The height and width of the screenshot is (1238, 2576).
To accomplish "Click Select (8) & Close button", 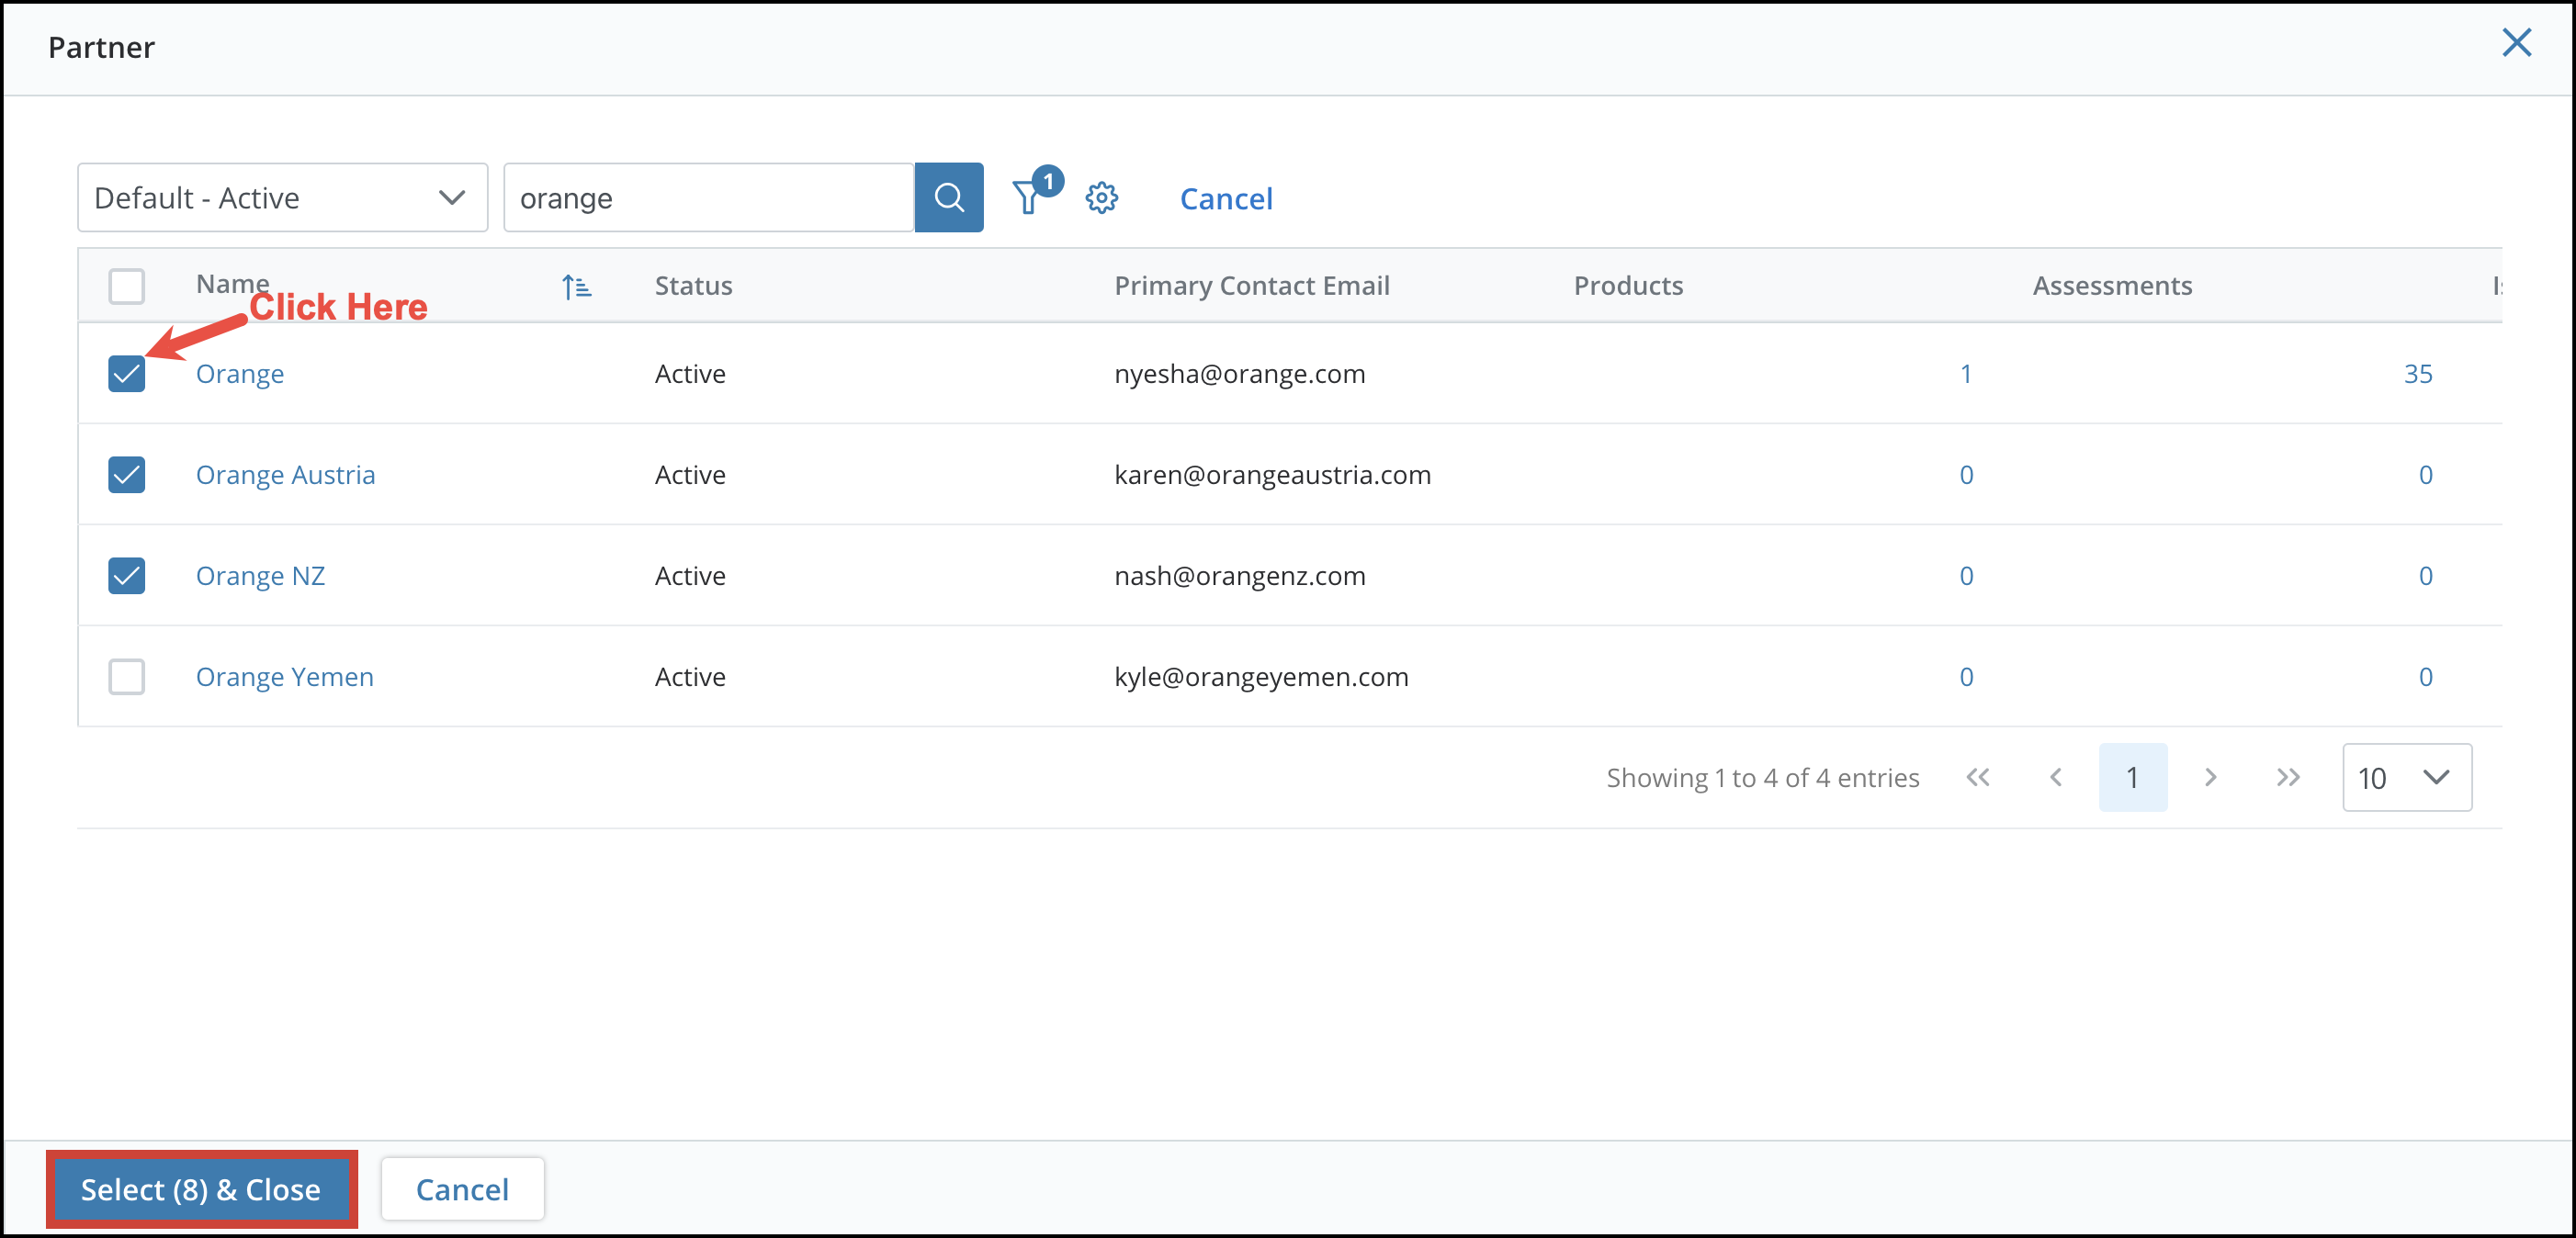I will pyautogui.click(x=201, y=1189).
